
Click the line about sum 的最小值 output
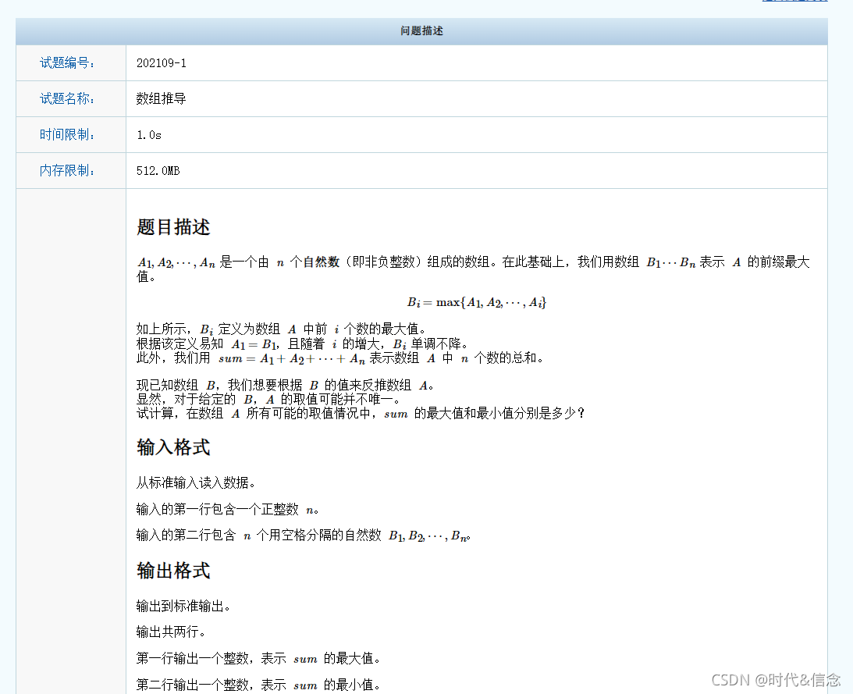(x=258, y=685)
